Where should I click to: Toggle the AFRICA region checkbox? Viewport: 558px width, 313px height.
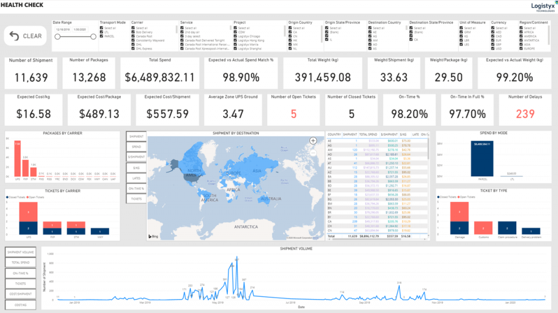(x=521, y=32)
